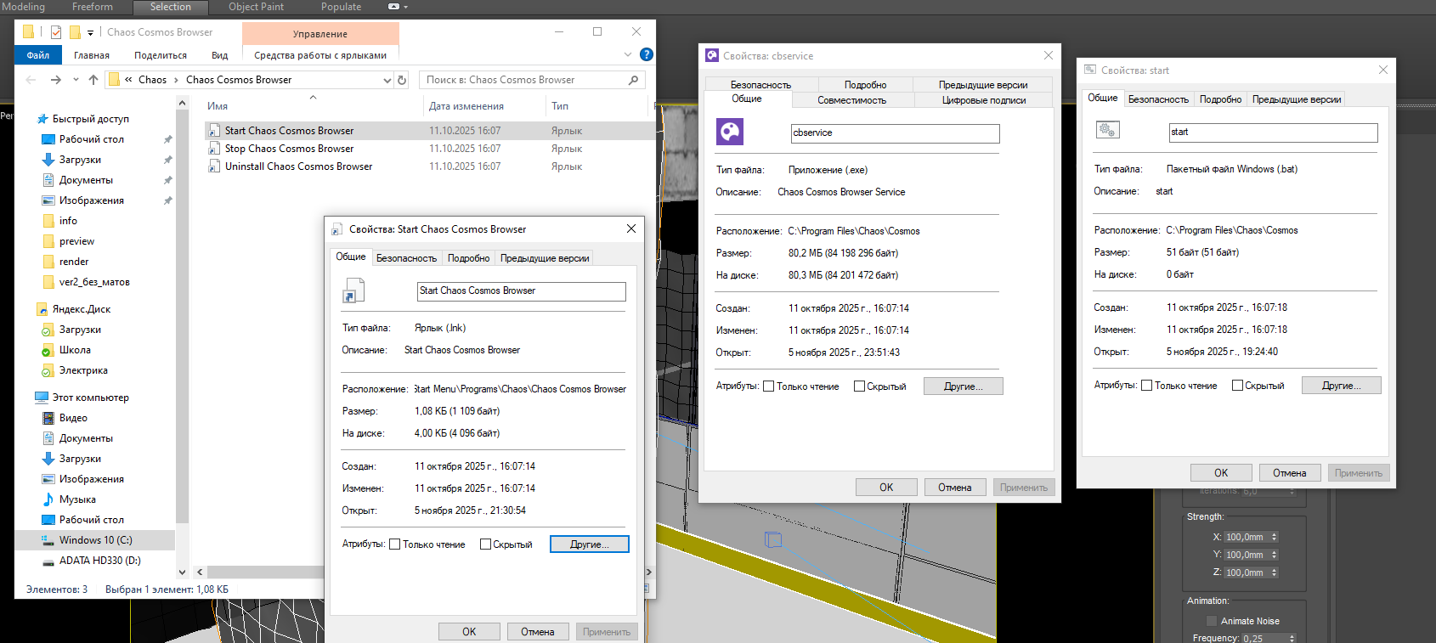Click the magnifier icon in Explorer search box
The width and height of the screenshot is (1436, 643).
(x=633, y=80)
